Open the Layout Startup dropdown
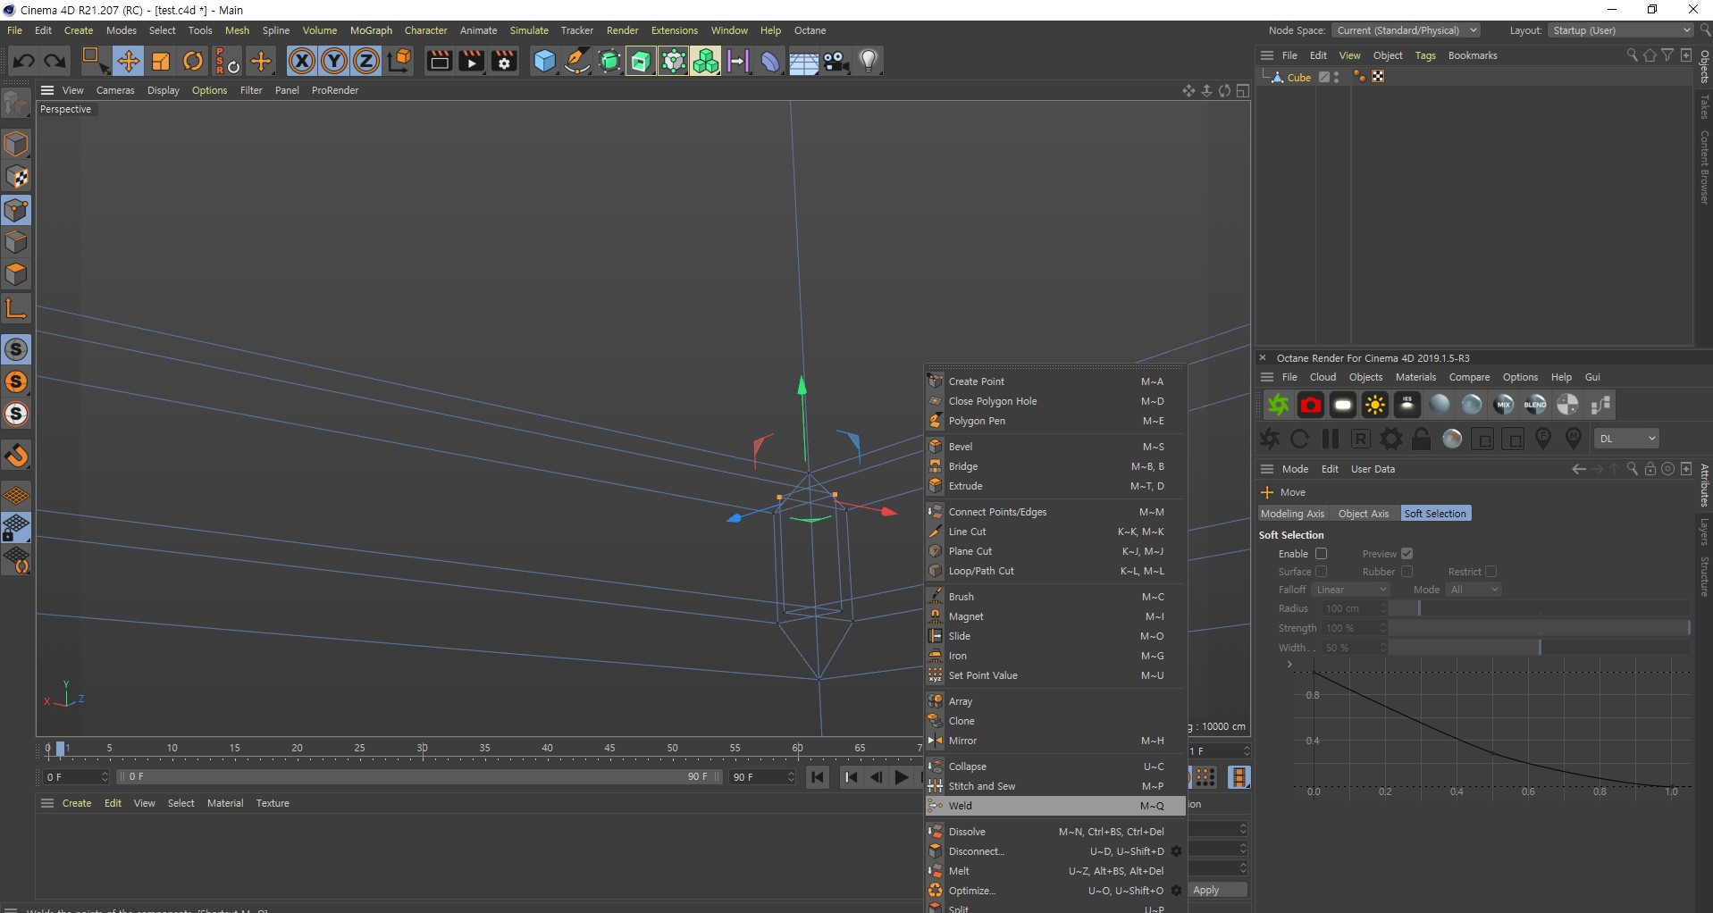The height and width of the screenshot is (913, 1713). (1621, 30)
